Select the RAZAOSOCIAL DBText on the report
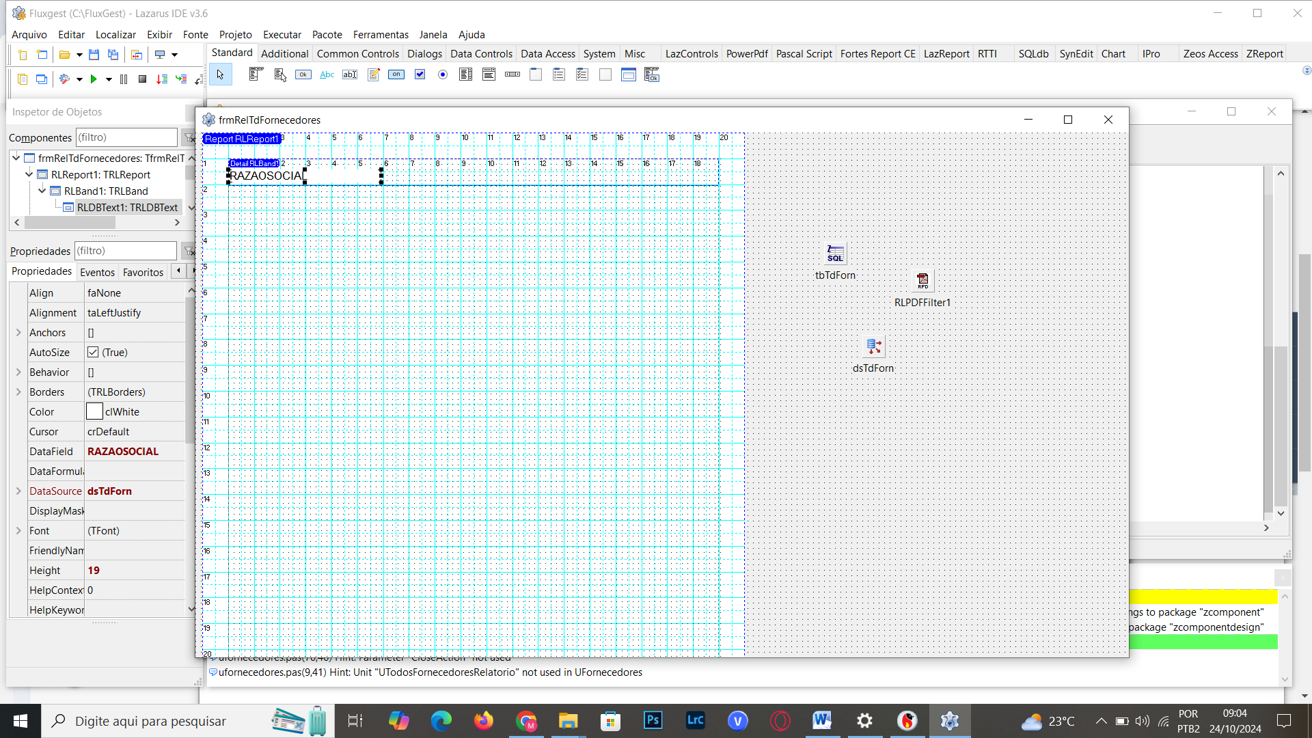This screenshot has height=738, width=1312. (x=304, y=176)
